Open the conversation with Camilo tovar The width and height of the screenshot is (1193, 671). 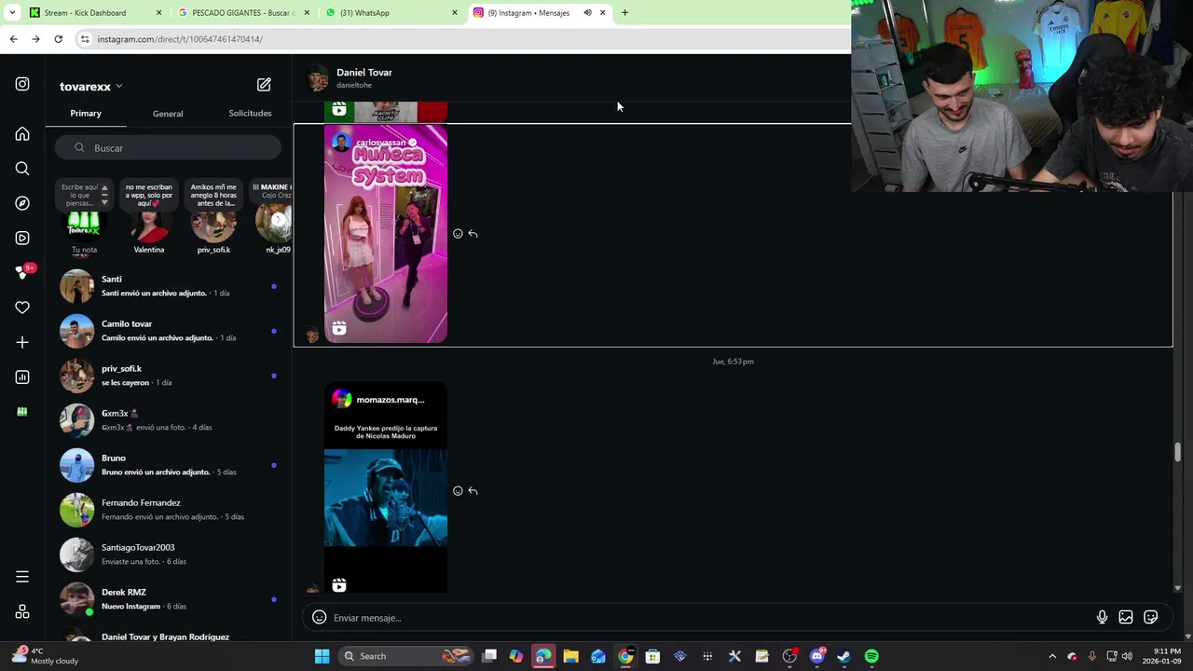pyautogui.click(x=169, y=331)
